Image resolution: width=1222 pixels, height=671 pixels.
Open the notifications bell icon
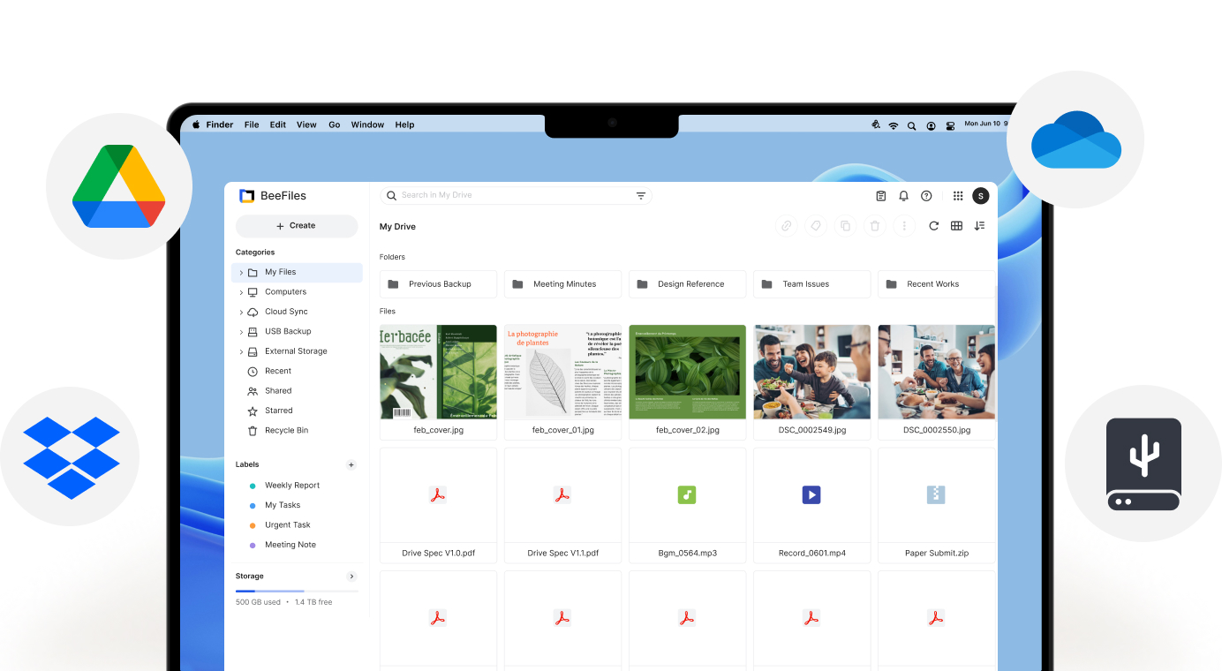[903, 195]
